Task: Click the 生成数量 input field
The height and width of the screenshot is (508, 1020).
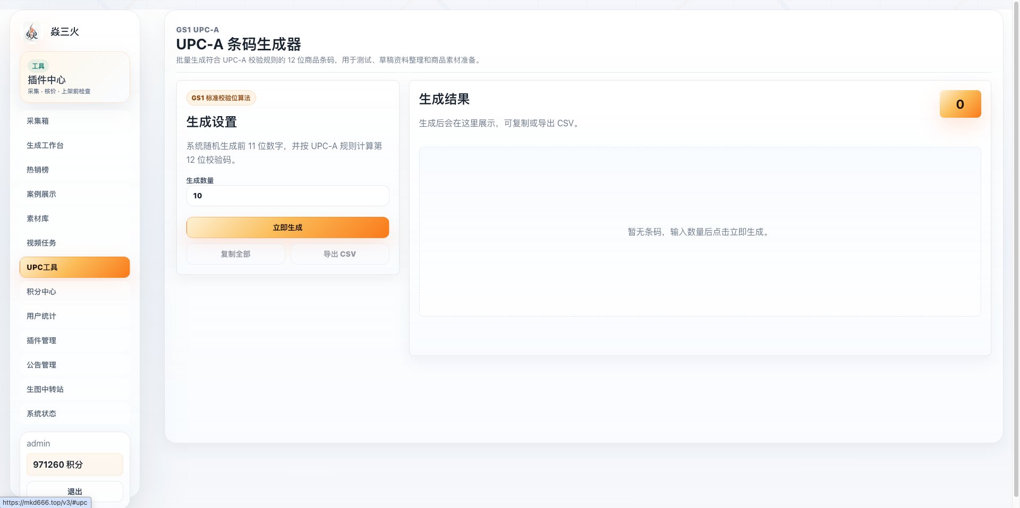Action: point(287,196)
